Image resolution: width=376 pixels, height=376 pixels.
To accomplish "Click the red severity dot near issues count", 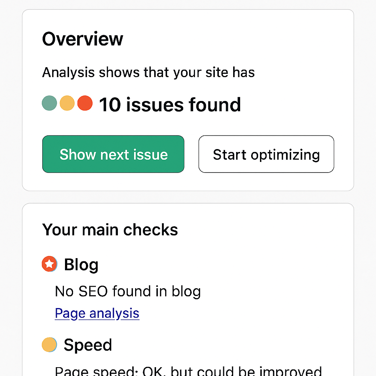I will [x=84, y=104].
